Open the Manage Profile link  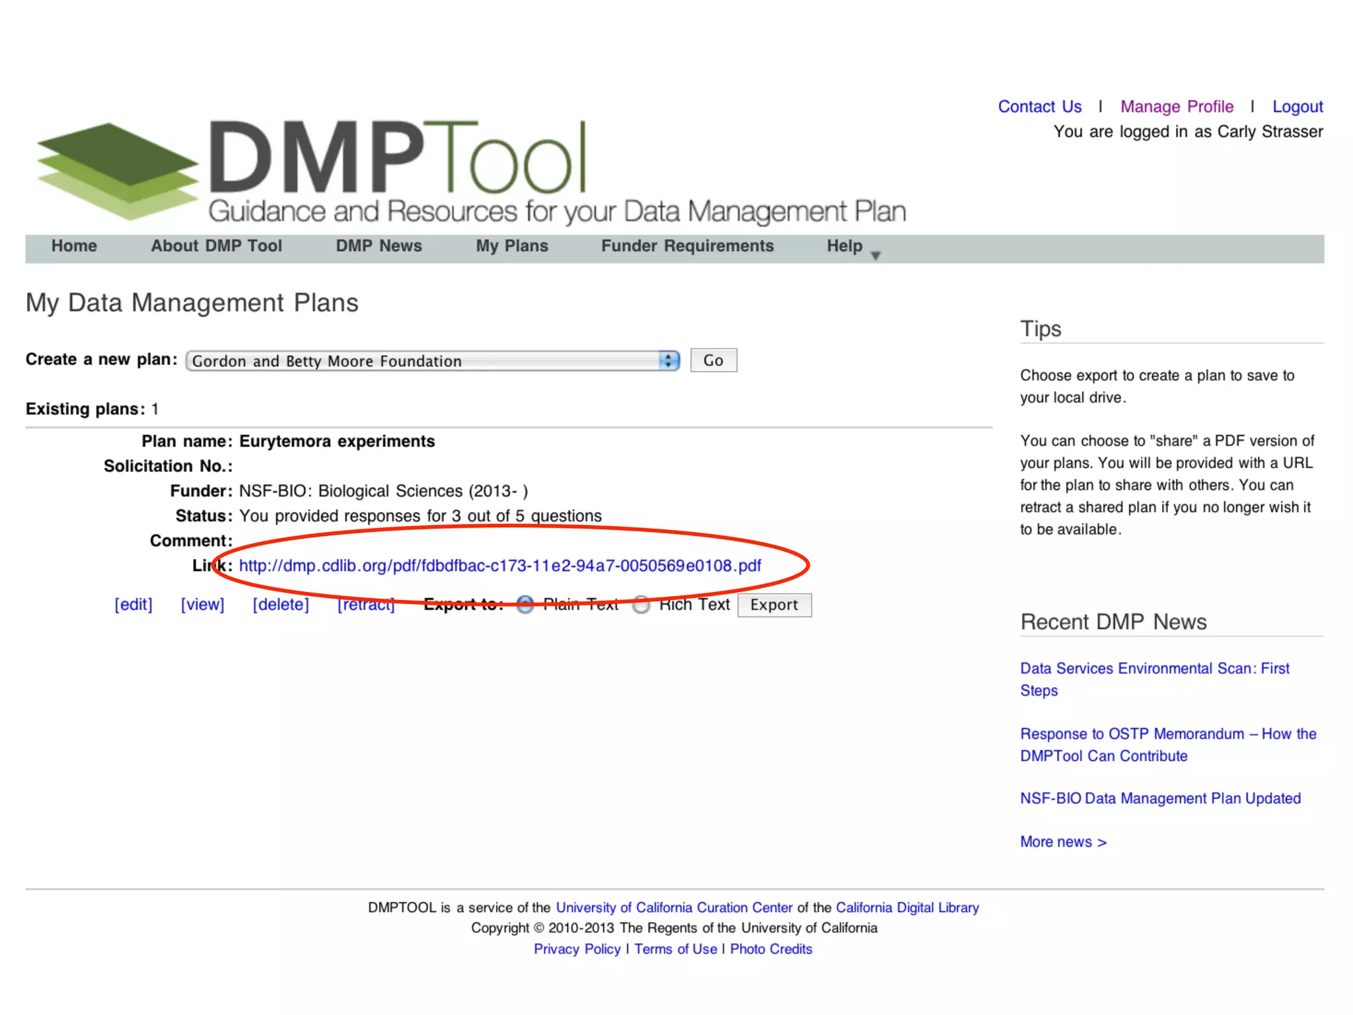(x=1177, y=106)
